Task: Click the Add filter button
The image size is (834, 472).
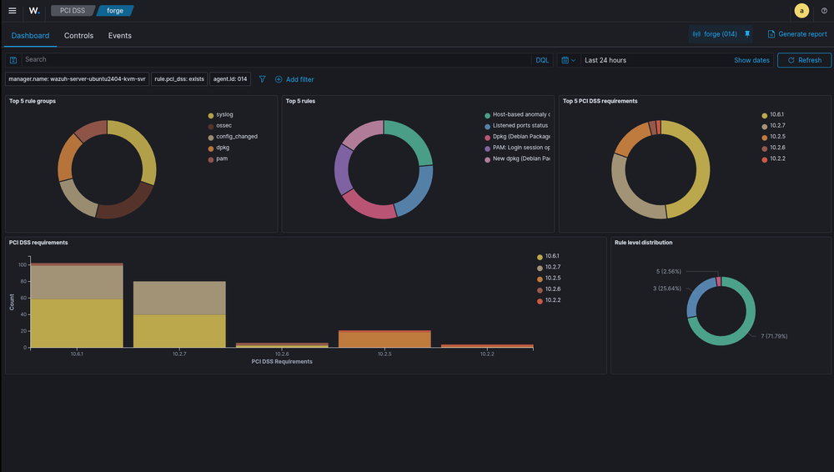Action: click(x=294, y=79)
